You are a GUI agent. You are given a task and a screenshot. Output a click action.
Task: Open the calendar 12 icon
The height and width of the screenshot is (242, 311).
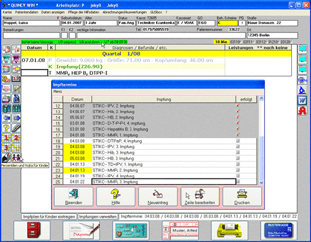coord(16,79)
